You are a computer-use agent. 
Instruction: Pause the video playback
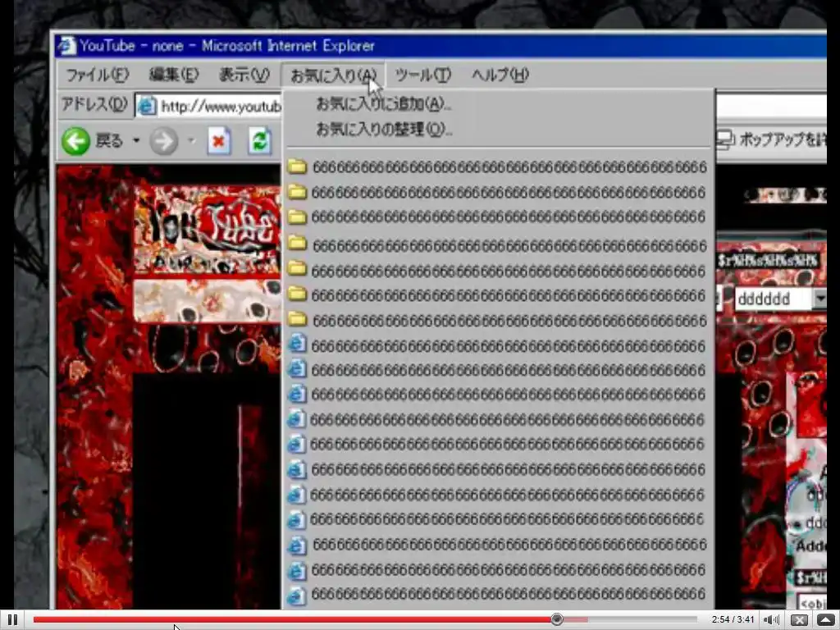coord(12,620)
